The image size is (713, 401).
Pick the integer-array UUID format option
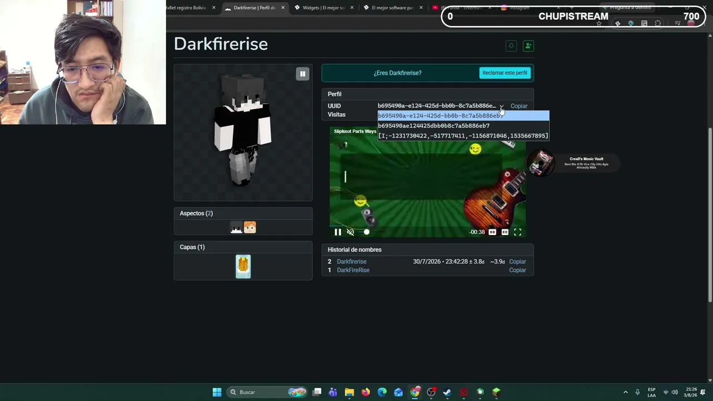click(x=463, y=136)
